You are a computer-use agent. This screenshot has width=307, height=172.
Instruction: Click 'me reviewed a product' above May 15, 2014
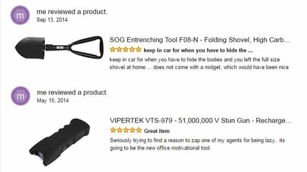(72, 93)
